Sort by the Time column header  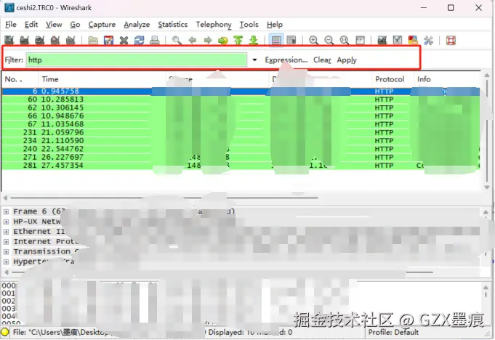(102, 79)
